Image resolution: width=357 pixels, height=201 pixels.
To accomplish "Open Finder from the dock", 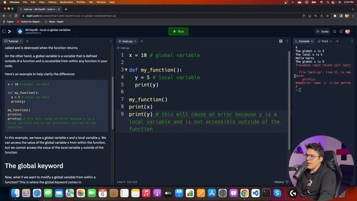I will click(x=15, y=193).
